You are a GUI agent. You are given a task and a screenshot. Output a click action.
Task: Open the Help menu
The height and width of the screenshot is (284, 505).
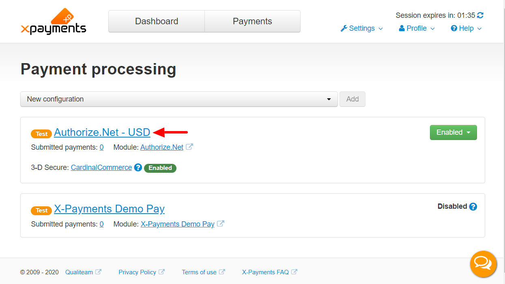466,28
